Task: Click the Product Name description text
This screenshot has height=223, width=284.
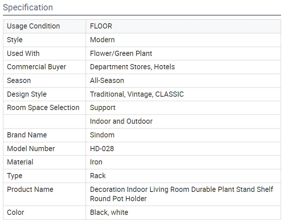Action: click(181, 194)
